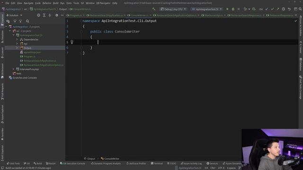Screen dimensions: 303x170
Task: Expand all nodes in Solution panel
Action: [x=44, y=15]
